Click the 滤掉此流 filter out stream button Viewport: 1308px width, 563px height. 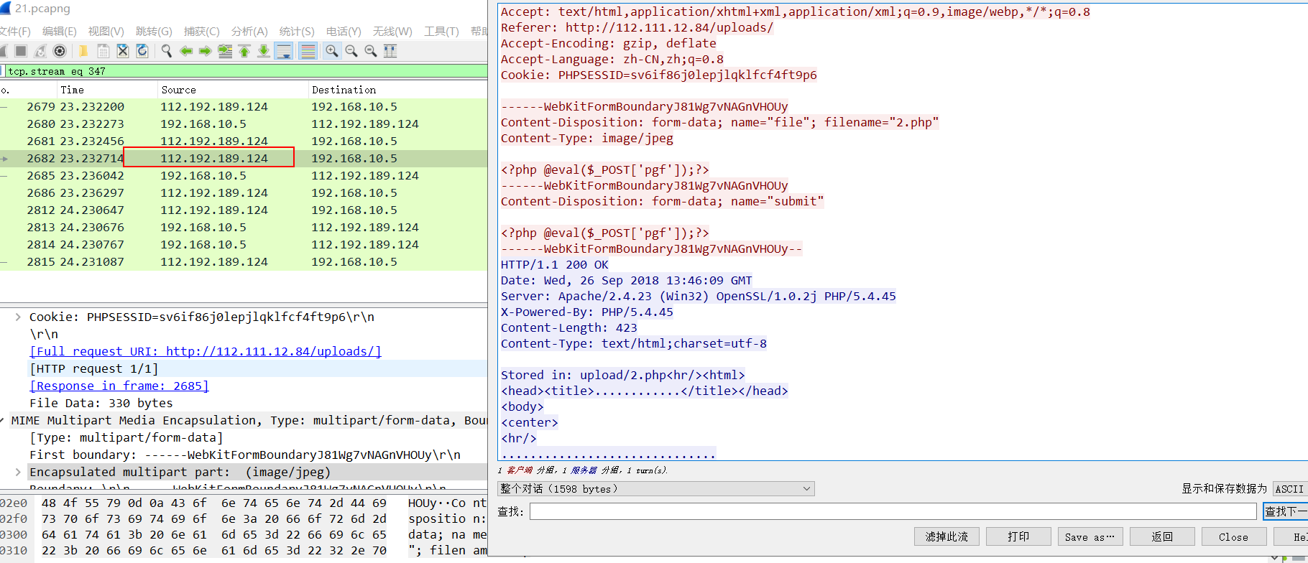(947, 536)
